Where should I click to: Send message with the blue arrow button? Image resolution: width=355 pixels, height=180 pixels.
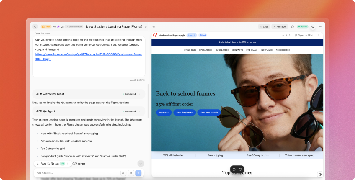point(139,172)
